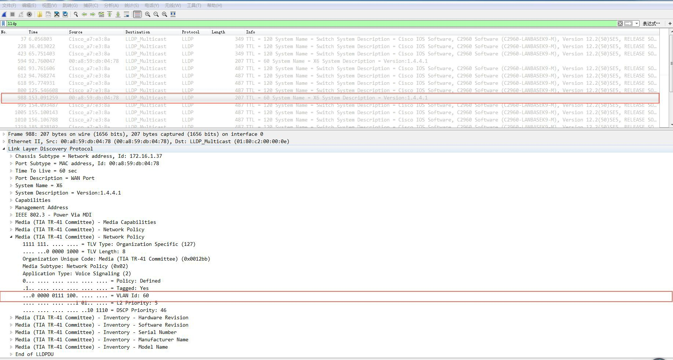673x360 pixels.
Task: Collapse the Link Layer Discovery Protocol node
Action: [4, 149]
